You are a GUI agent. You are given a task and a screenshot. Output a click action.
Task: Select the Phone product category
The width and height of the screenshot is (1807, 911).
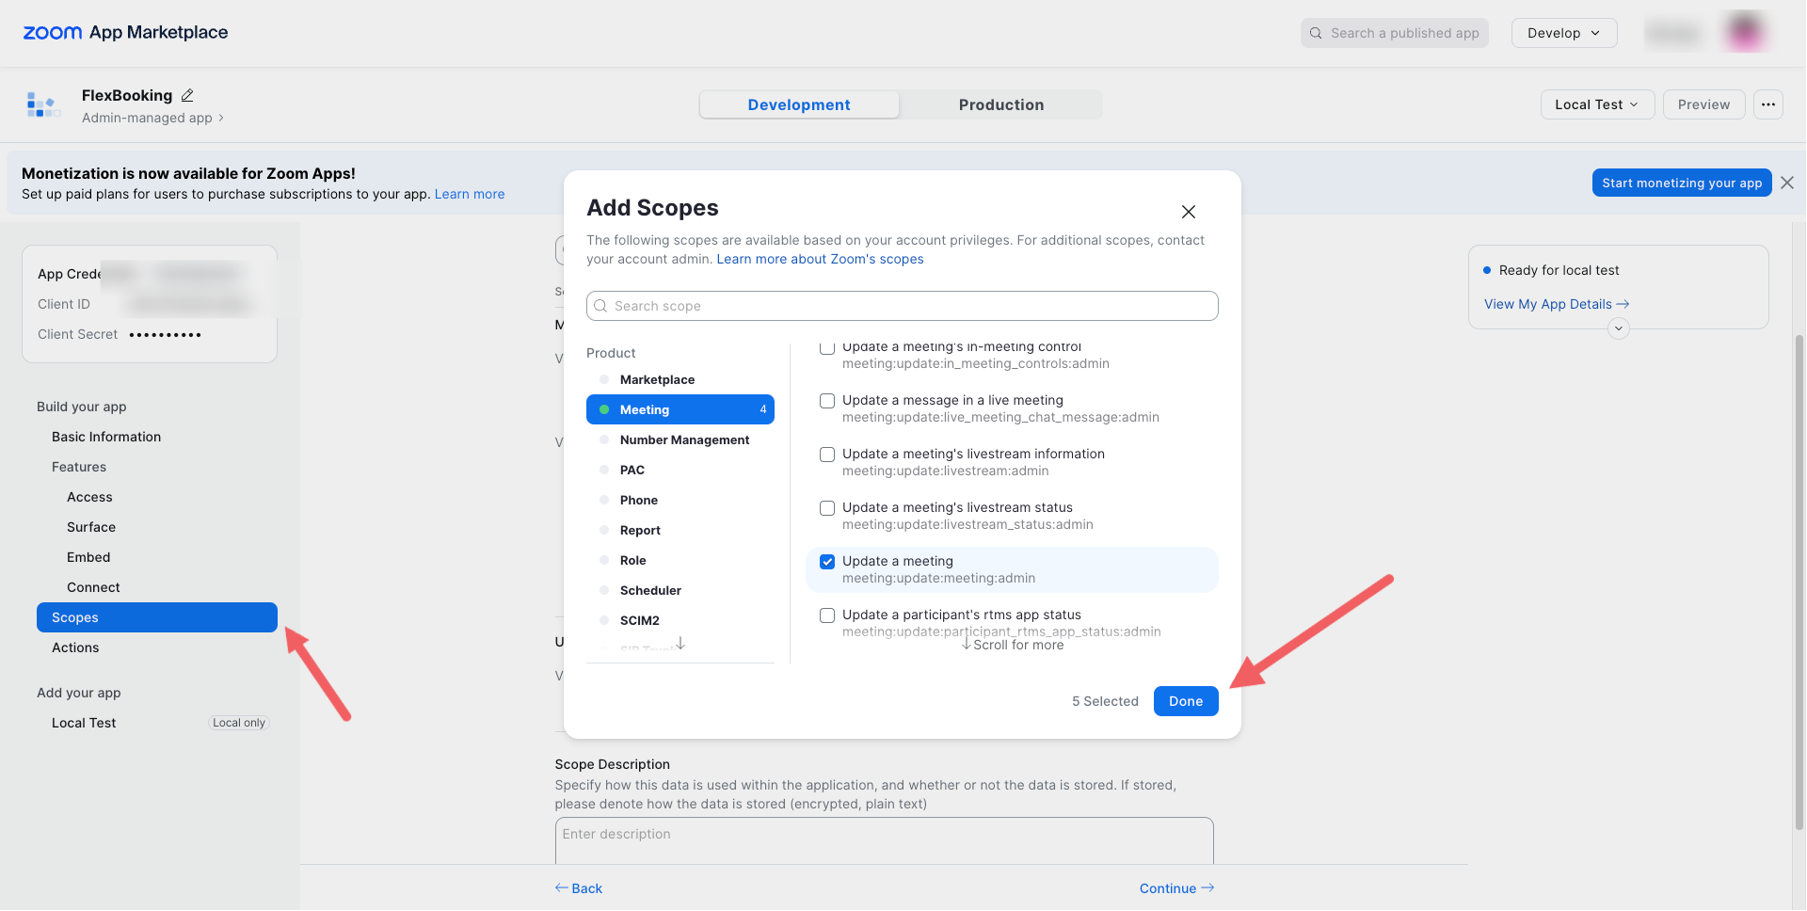(x=680, y=500)
